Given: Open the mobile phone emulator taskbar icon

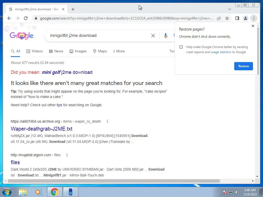Looking at the screenshot, I should click(71, 192).
